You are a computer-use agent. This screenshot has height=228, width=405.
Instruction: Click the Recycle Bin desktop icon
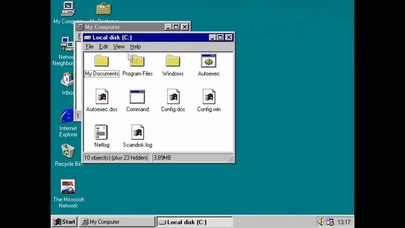(68, 151)
